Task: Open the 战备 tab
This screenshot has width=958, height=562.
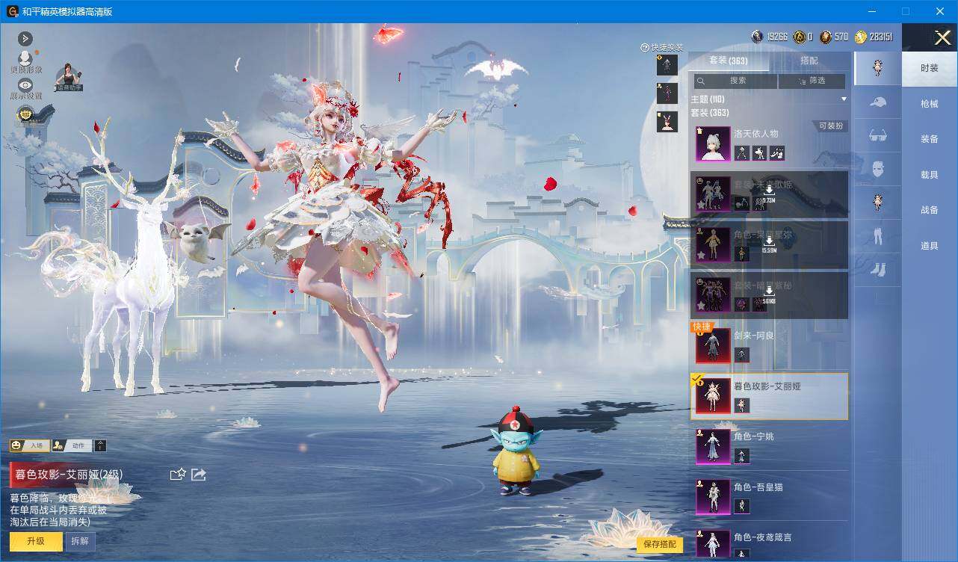Action: tap(930, 210)
